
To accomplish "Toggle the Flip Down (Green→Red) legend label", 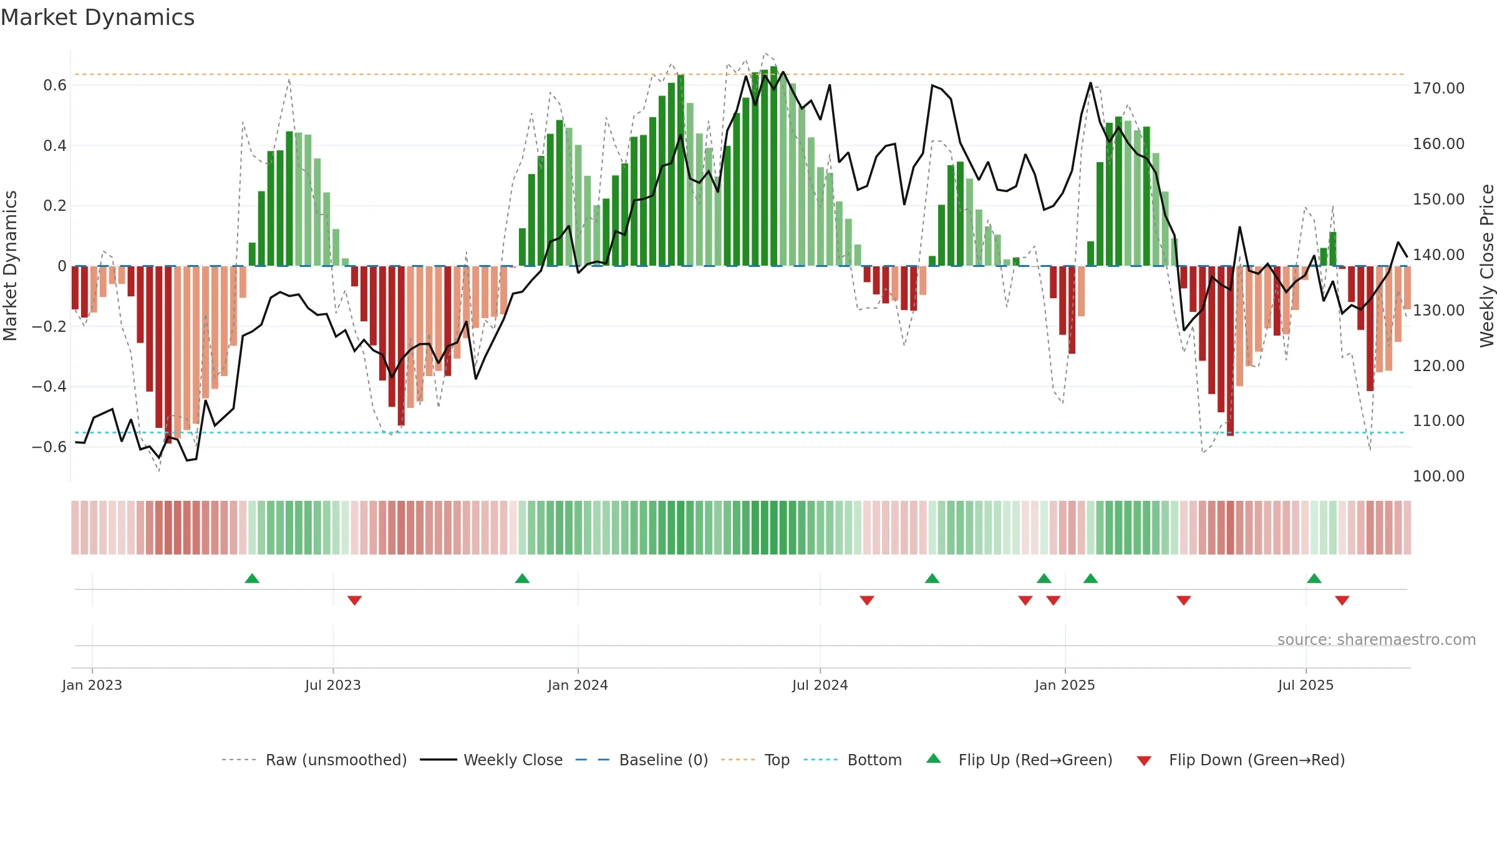I will tap(1257, 760).
